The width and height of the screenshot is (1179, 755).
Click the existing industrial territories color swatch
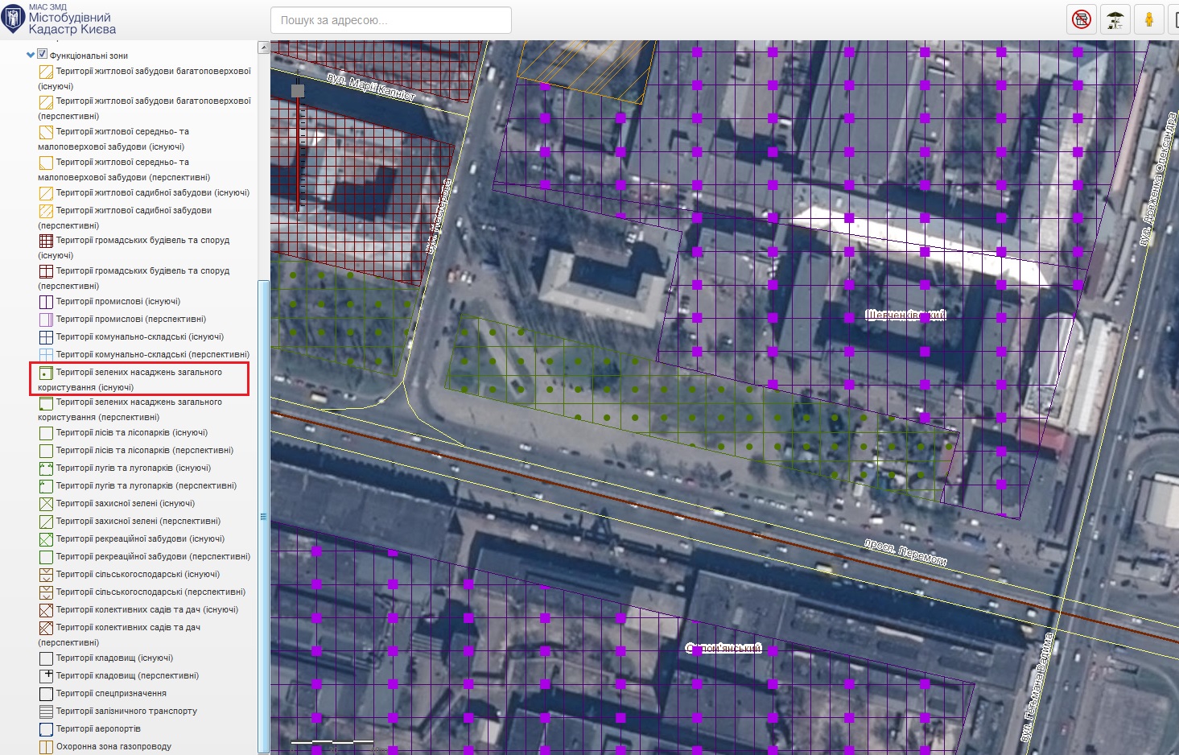(x=46, y=303)
